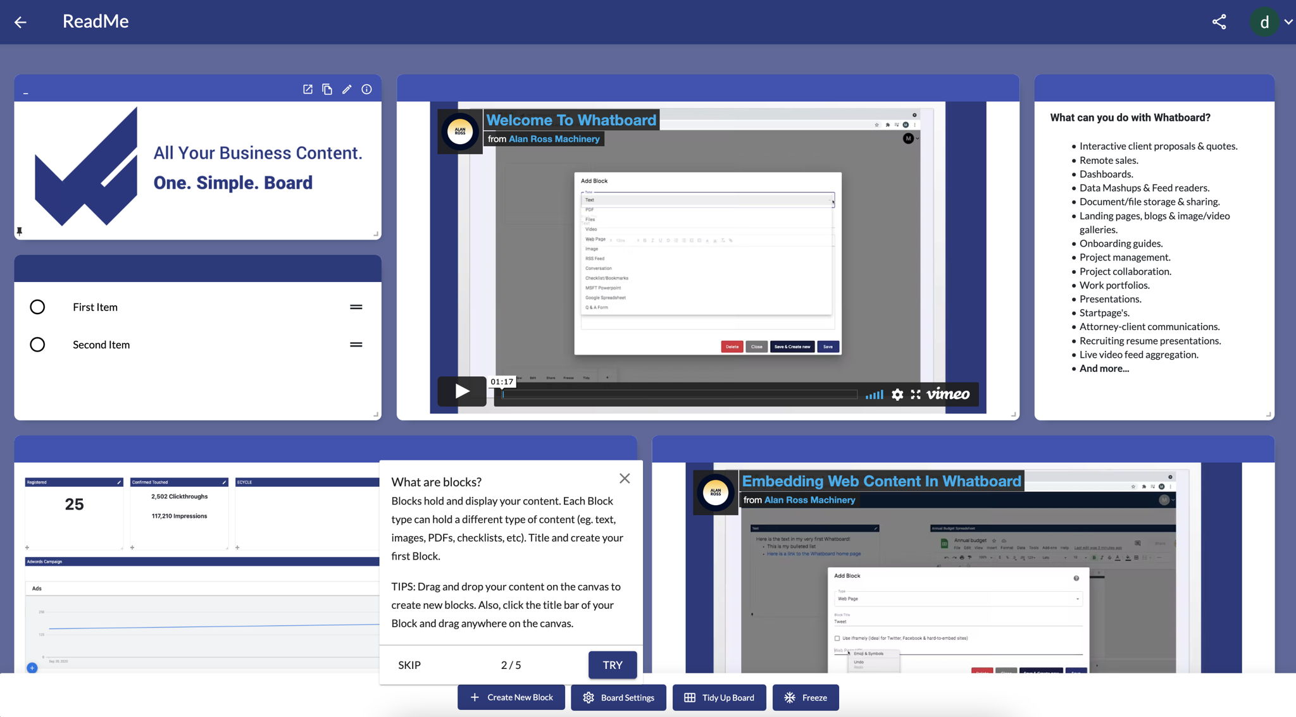
Task: Expand the account dropdown chevron
Action: tap(1288, 22)
